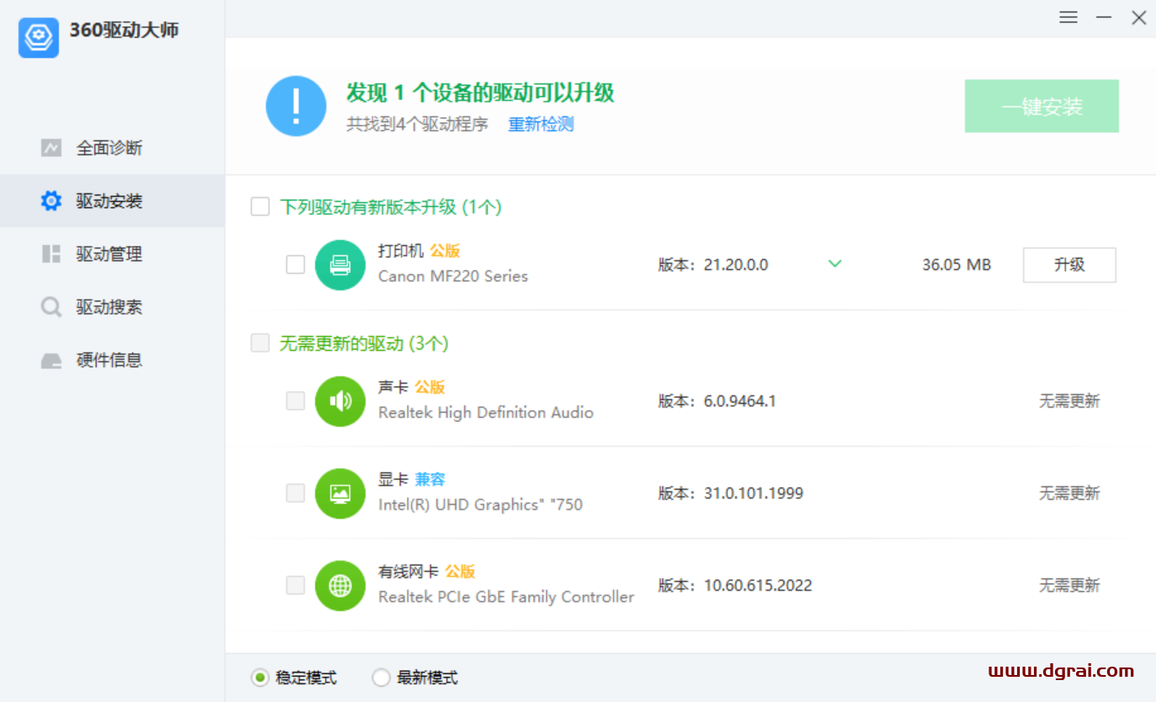
Task: Check the 下列驱动有新版本升级 group checkbox
Action: point(260,207)
